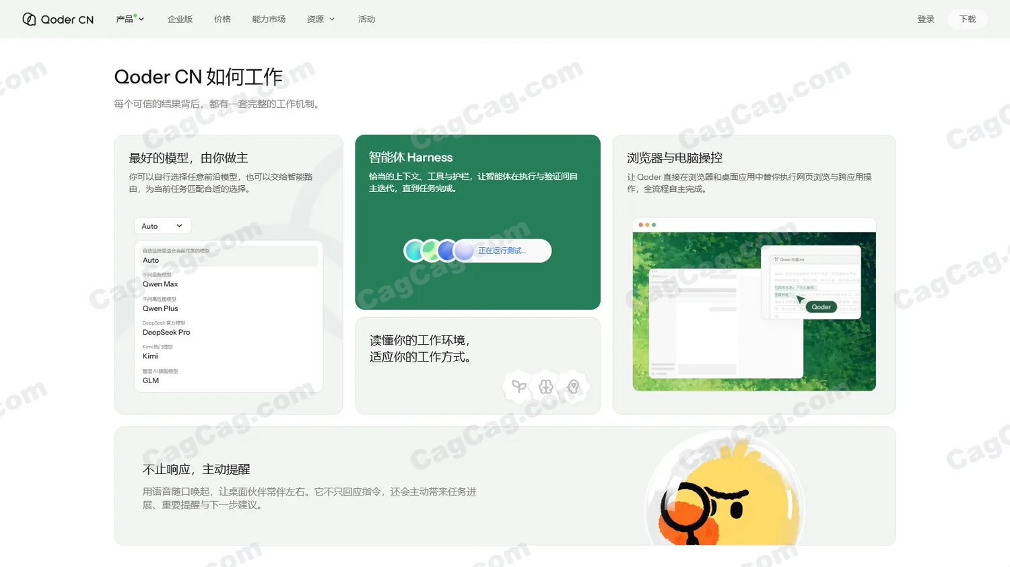Click the Qoder CN logo icon
The height and width of the screenshot is (567, 1010).
tap(29, 19)
